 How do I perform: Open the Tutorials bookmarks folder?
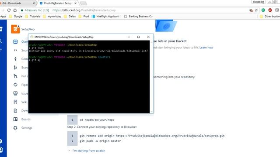(32, 17)
